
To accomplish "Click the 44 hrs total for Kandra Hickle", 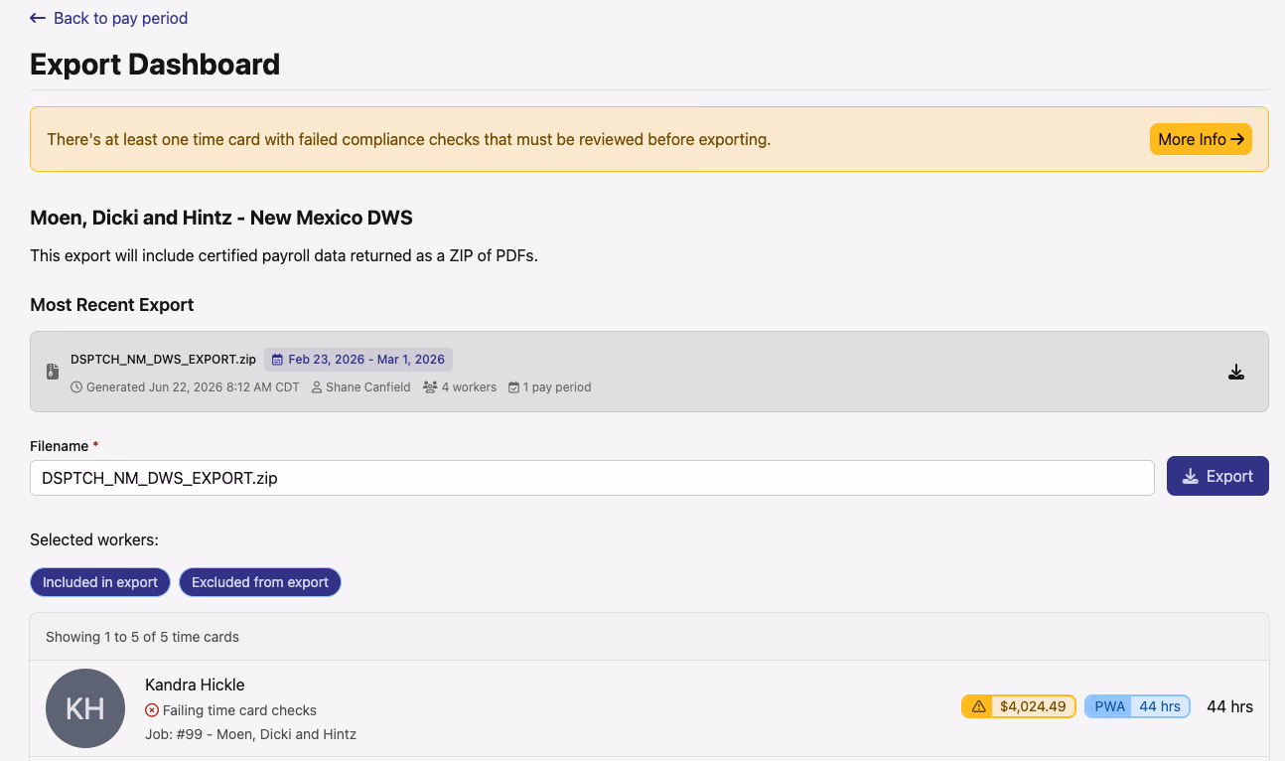I will coord(1229,706).
